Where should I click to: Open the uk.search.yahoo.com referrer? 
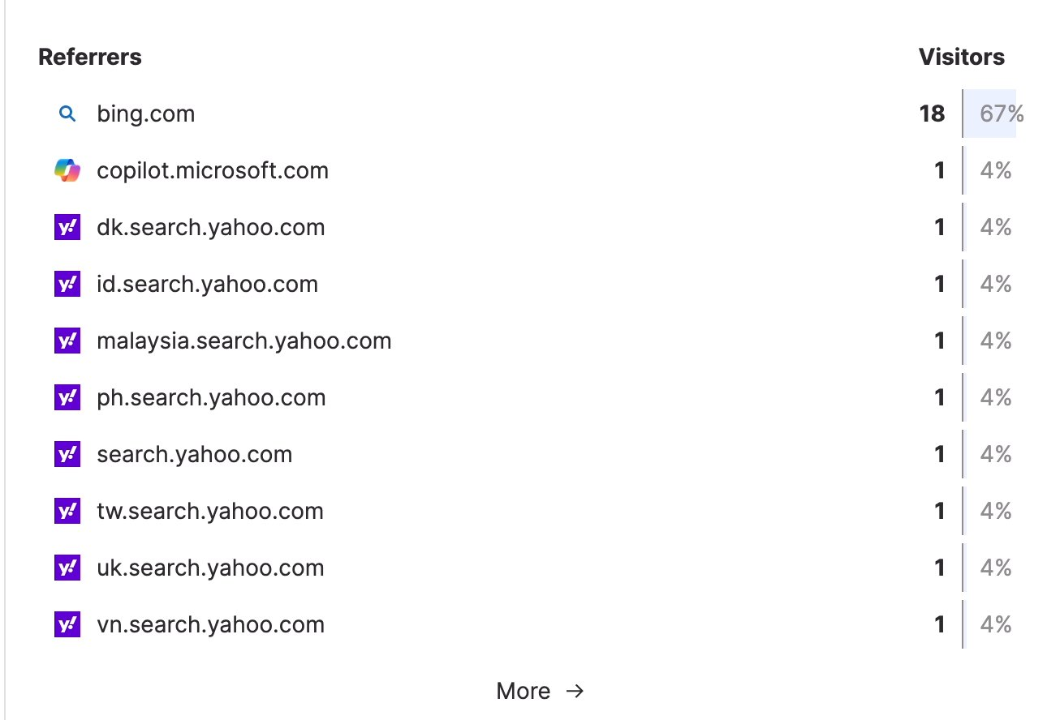pos(210,568)
